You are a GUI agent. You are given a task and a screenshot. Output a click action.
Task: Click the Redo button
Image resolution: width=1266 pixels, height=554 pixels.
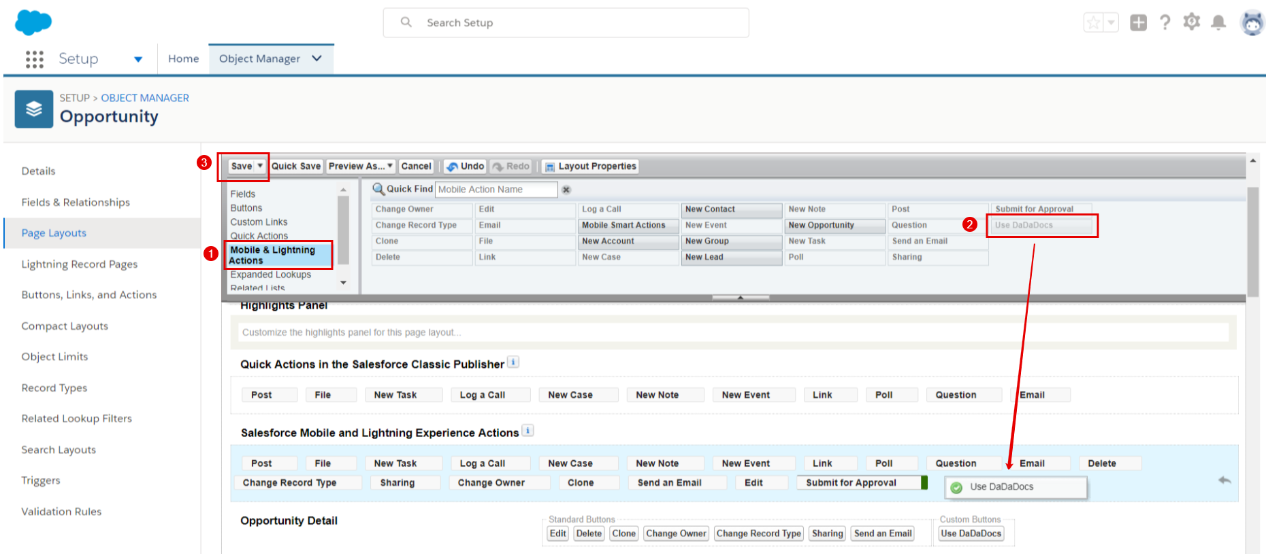510,166
